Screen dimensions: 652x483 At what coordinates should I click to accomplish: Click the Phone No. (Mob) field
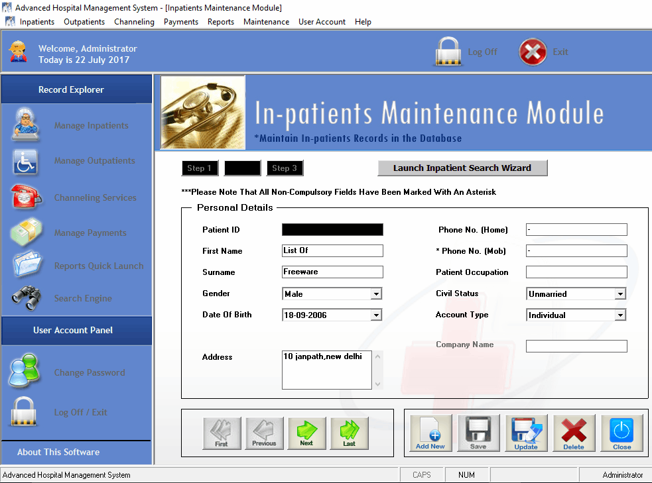[x=576, y=250]
